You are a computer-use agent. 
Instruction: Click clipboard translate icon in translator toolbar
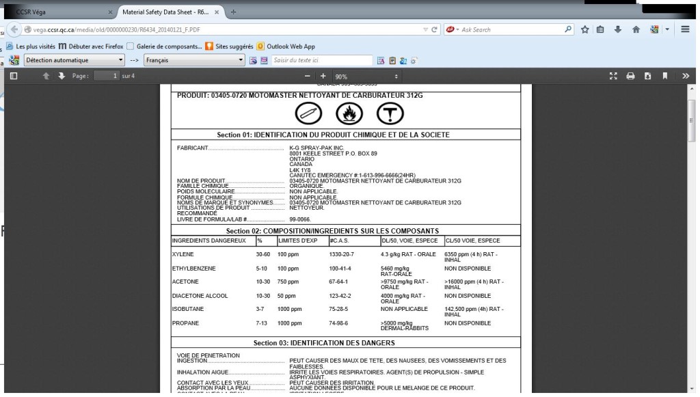pos(392,61)
